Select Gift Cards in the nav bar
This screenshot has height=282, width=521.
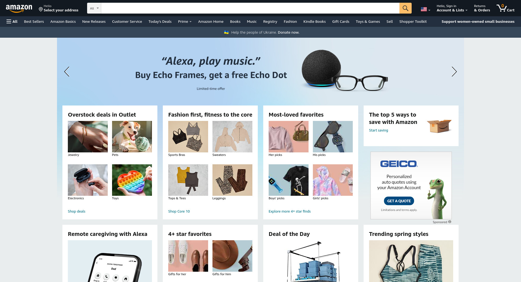coord(341,21)
